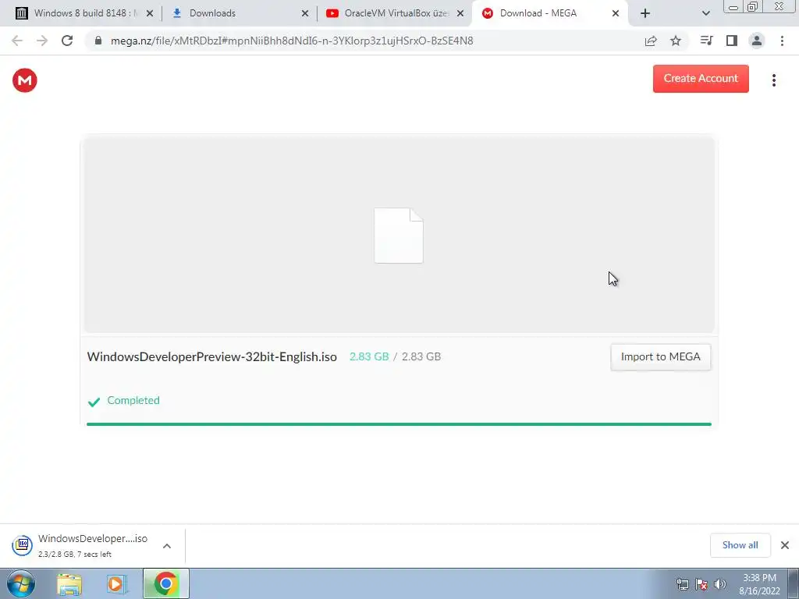Open the Windows Start menu

click(x=21, y=583)
